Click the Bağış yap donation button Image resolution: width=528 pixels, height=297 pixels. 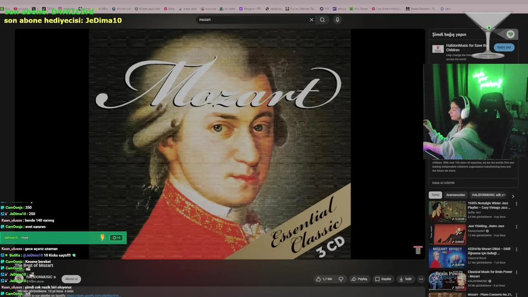[x=504, y=47]
